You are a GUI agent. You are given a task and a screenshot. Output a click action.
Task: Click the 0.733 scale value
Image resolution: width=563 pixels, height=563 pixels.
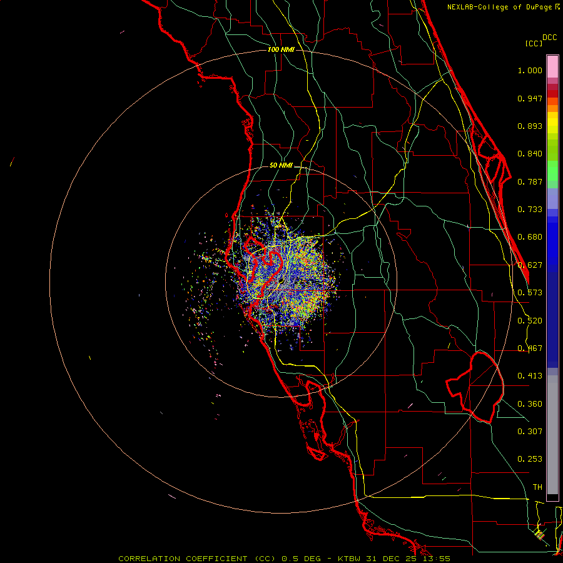point(530,210)
